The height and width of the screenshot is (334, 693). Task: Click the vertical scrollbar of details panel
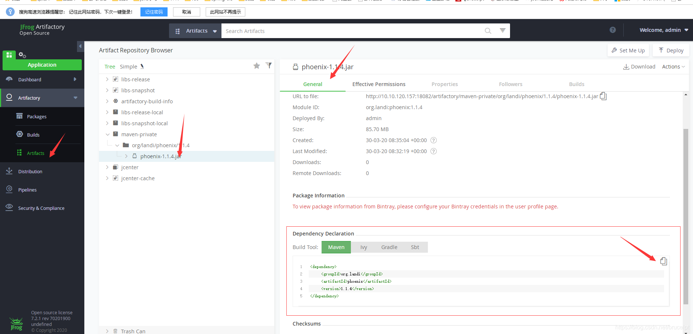(686, 216)
